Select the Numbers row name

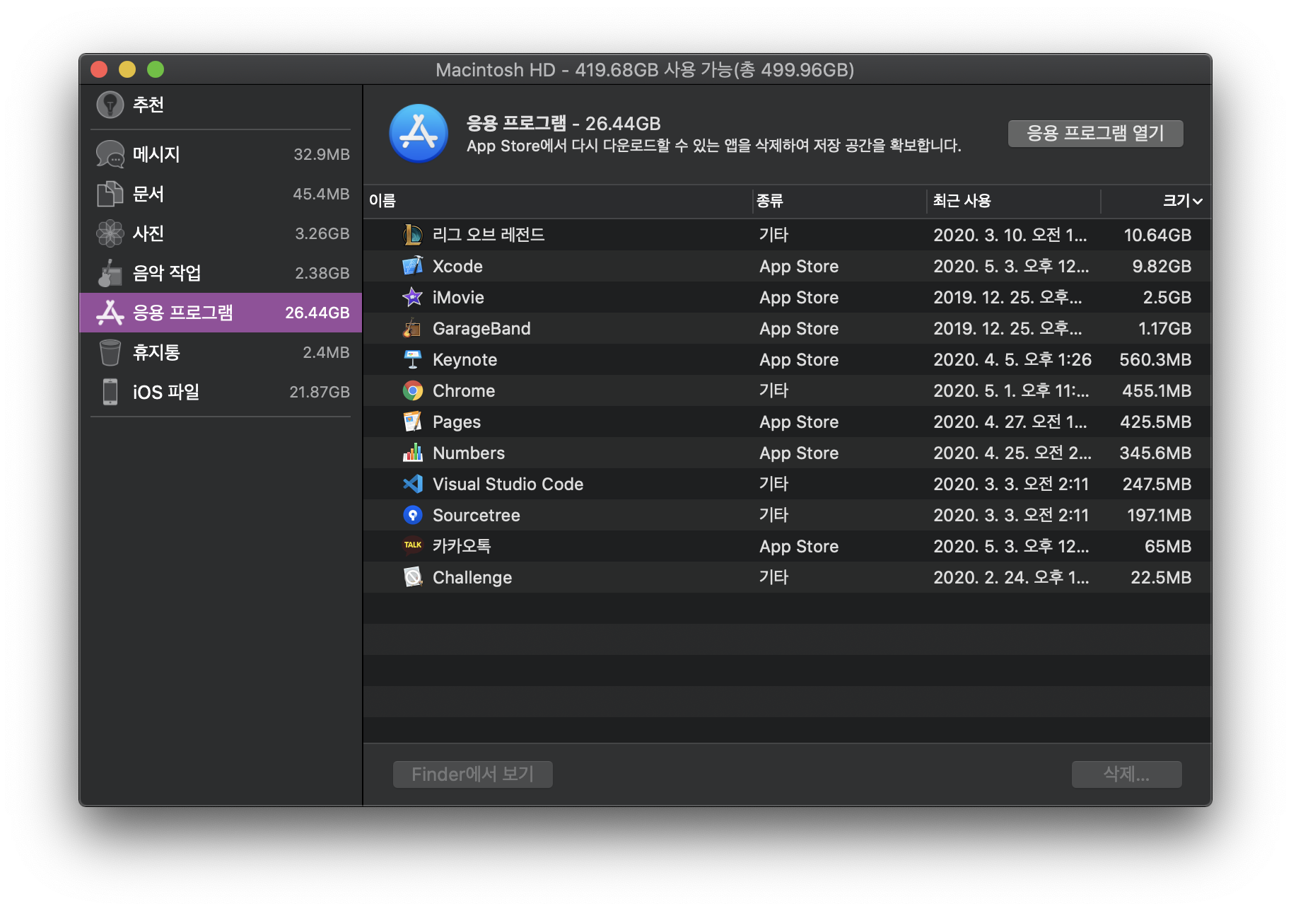(x=469, y=453)
